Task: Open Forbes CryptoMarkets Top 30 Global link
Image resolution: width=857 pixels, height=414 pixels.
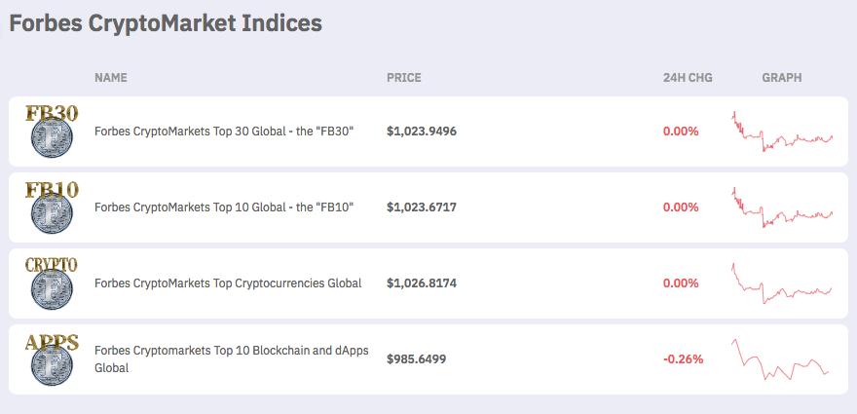Action: [224, 131]
